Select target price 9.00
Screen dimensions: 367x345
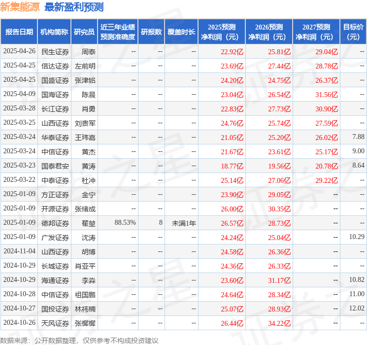coord(358,151)
